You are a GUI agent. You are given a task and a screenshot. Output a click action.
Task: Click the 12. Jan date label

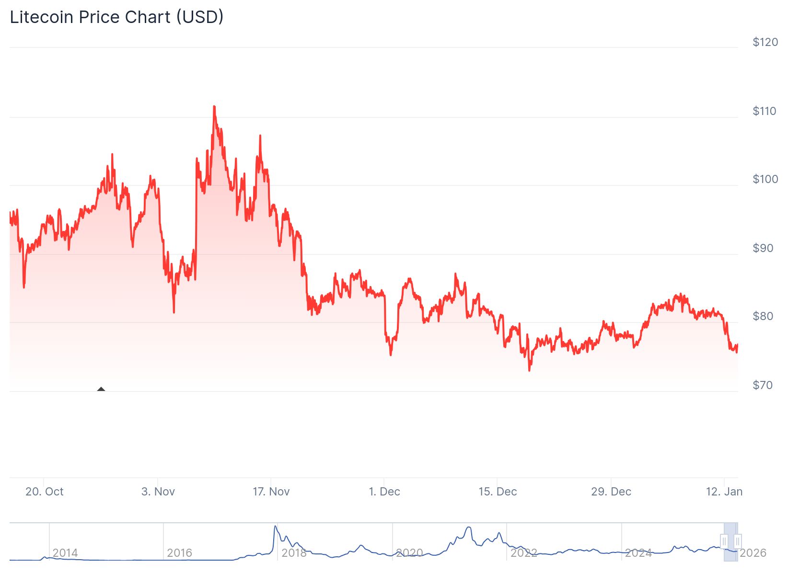[x=724, y=492]
